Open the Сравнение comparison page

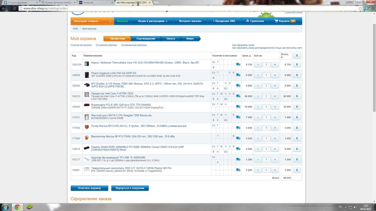tap(255, 21)
